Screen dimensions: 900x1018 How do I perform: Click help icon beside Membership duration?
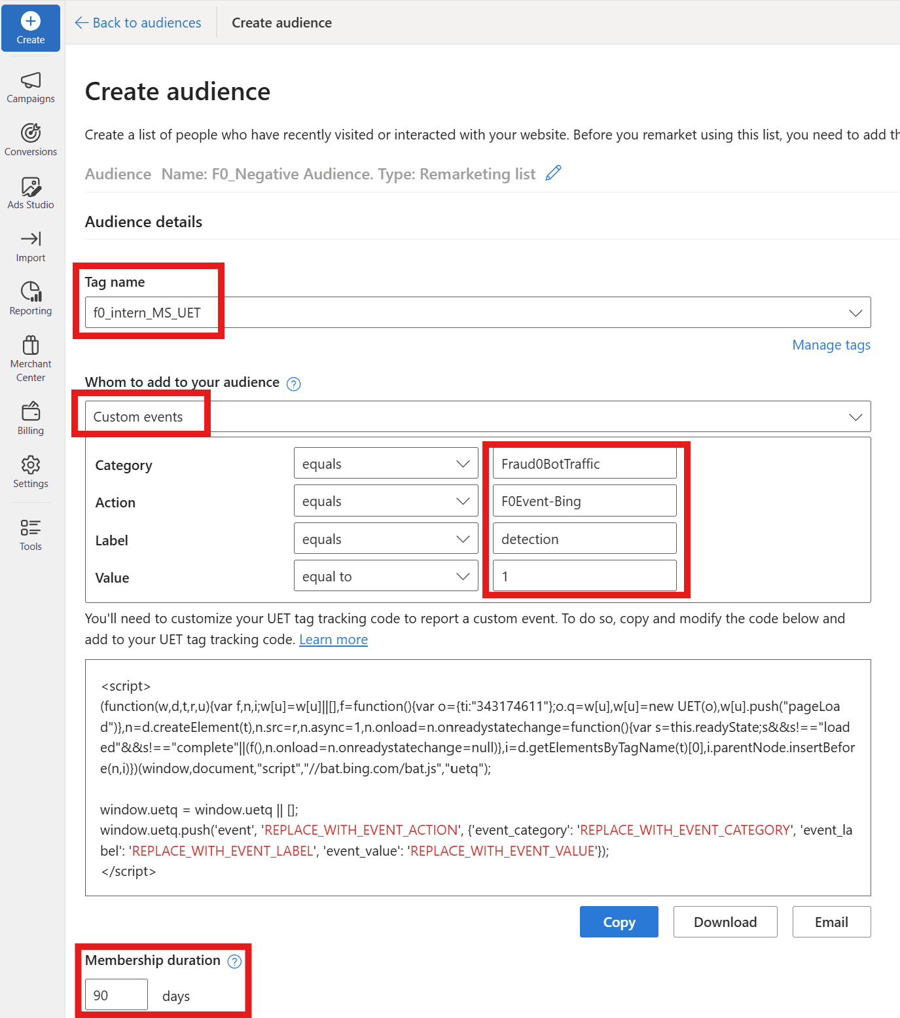[x=234, y=962]
